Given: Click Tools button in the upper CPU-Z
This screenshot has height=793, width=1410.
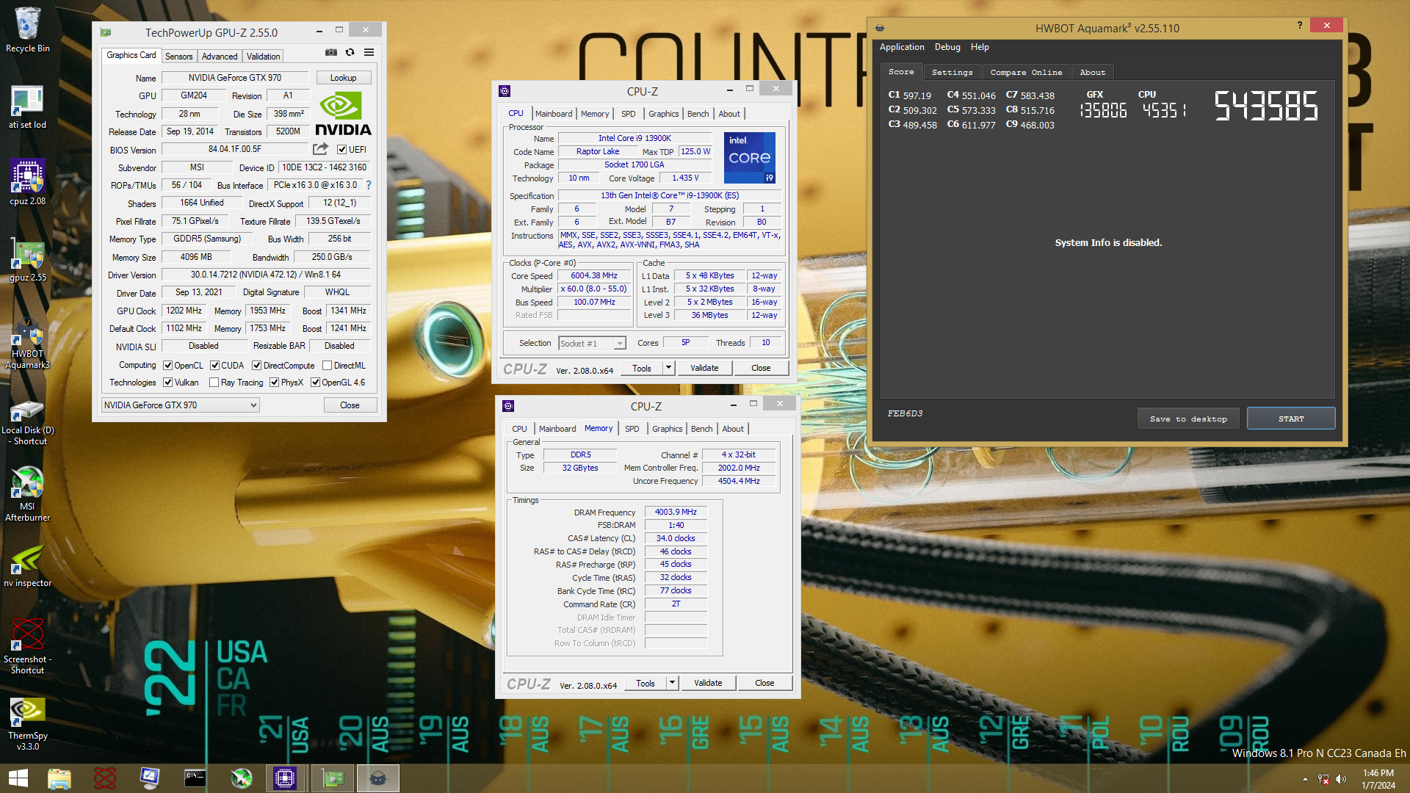Looking at the screenshot, I should coord(642,368).
